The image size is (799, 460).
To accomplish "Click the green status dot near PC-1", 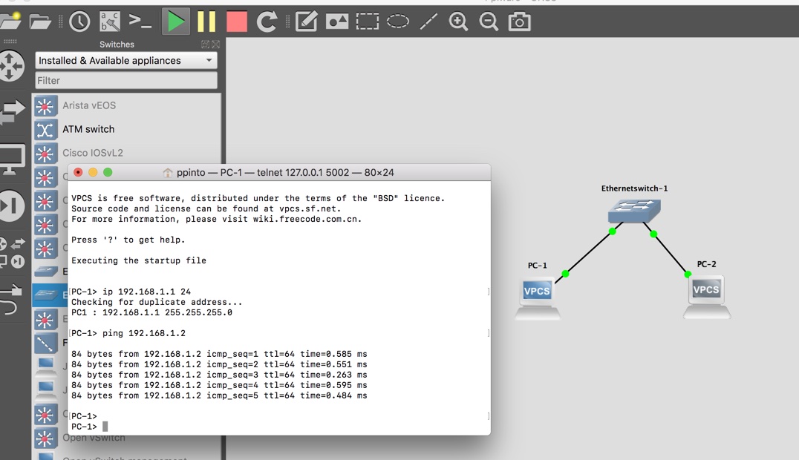I will pos(565,274).
